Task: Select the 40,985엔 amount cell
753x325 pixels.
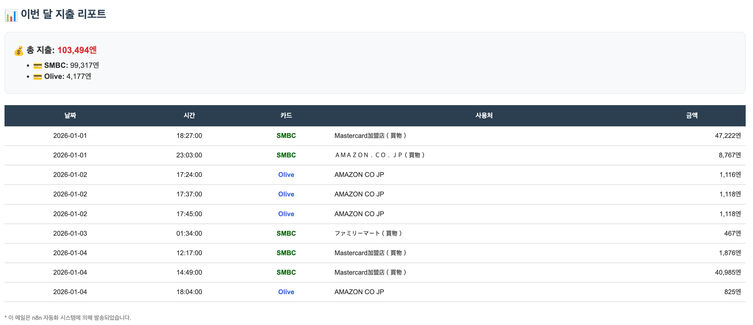Action: (x=727, y=272)
